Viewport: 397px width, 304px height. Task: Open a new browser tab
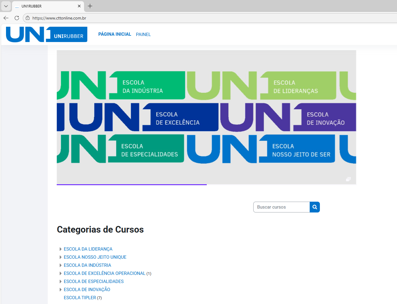pyautogui.click(x=90, y=6)
